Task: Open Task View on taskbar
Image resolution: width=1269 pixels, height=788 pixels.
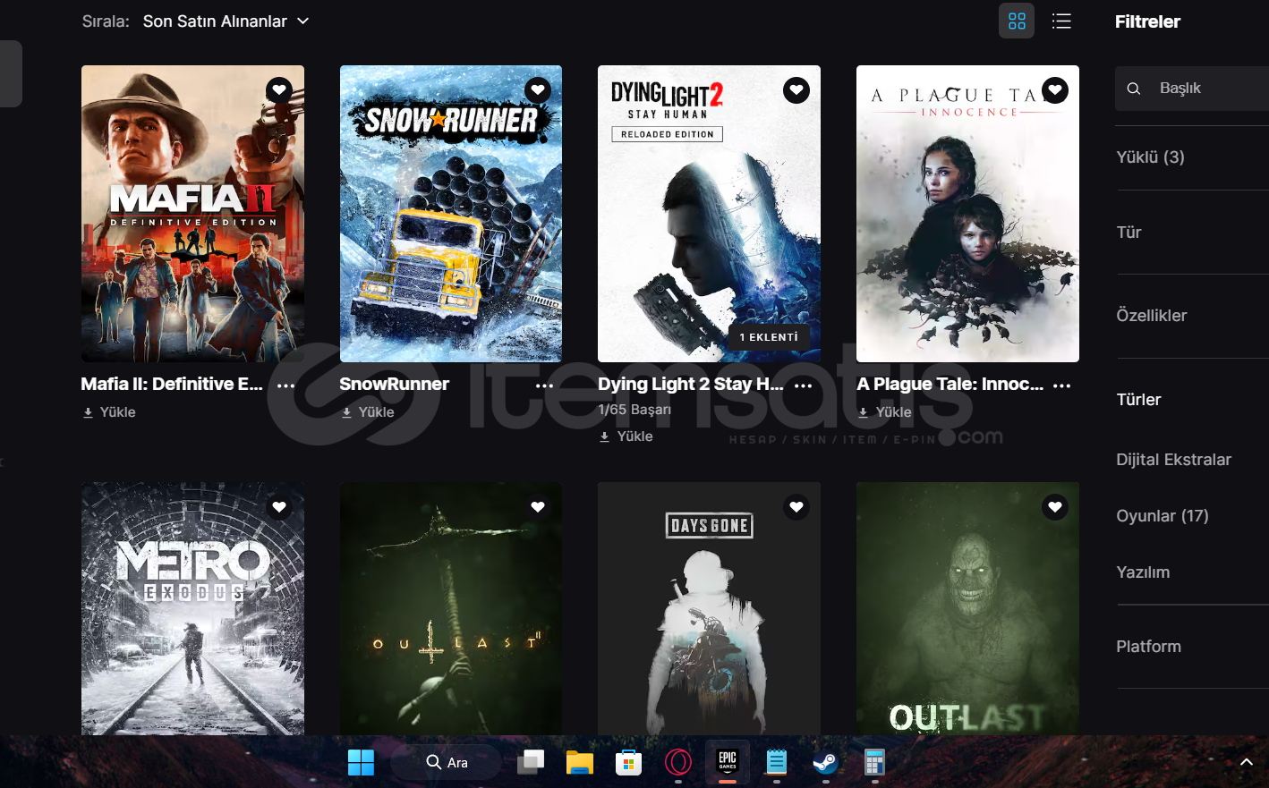Action: [531, 763]
